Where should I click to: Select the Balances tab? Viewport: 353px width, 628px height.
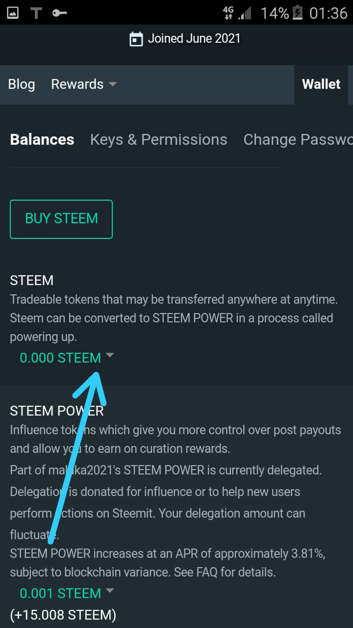tap(42, 139)
